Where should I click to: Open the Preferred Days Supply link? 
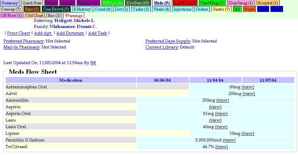[168, 41]
